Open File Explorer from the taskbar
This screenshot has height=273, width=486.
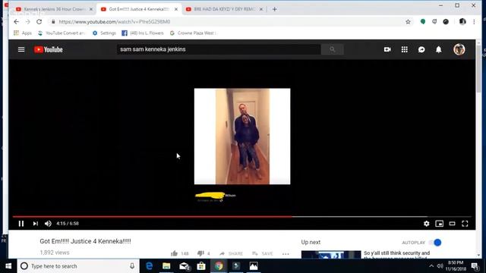pyautogui.click(x=166, y=266)
